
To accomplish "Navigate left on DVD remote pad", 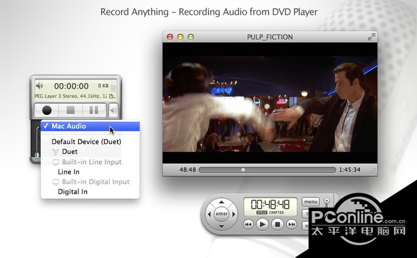I will click(x=209, y=214).
